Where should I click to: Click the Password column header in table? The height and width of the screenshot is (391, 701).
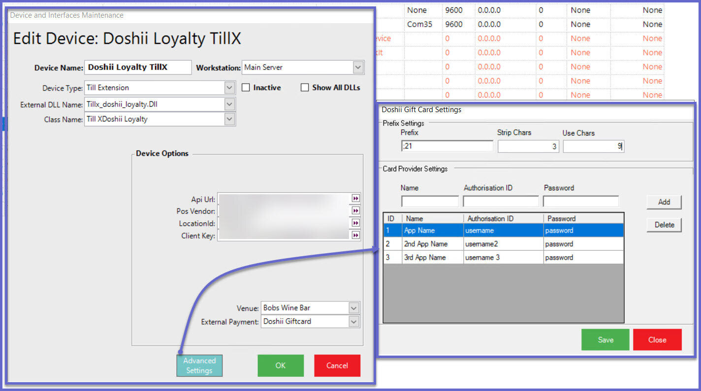click(583, 218)
